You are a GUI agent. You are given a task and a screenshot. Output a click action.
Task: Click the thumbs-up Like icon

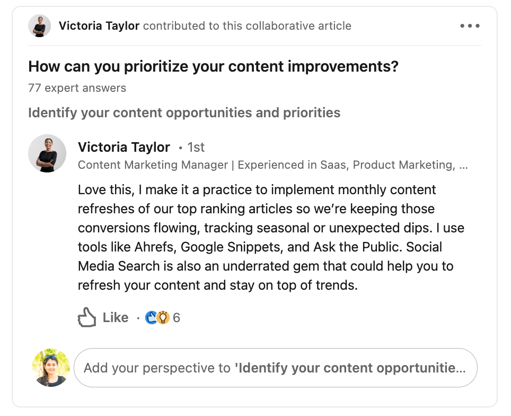(88, 317)
